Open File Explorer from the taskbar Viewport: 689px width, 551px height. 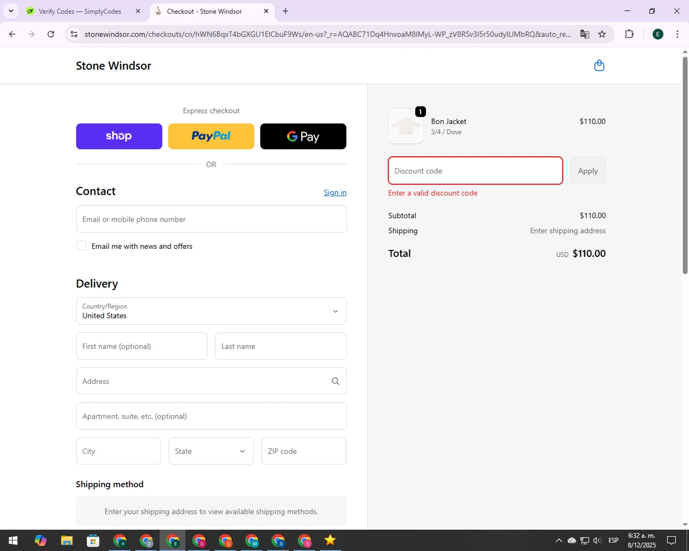point(67,540)
